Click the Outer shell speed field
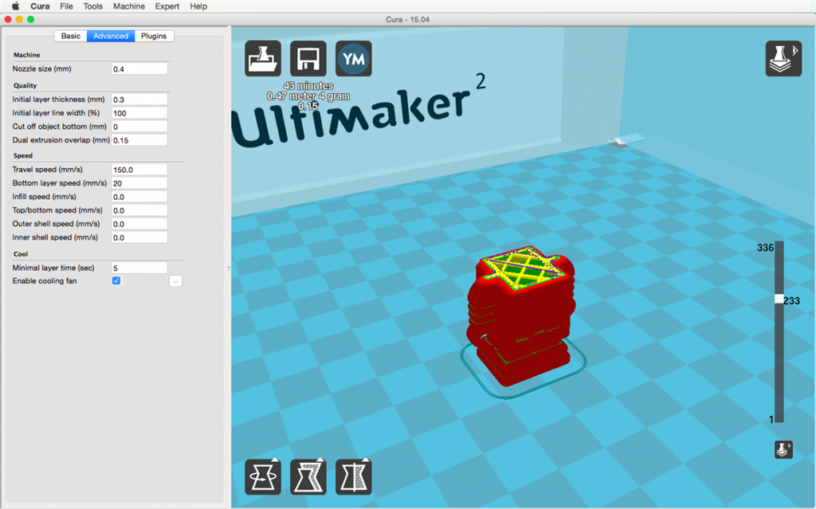 [x=139, y=224]
